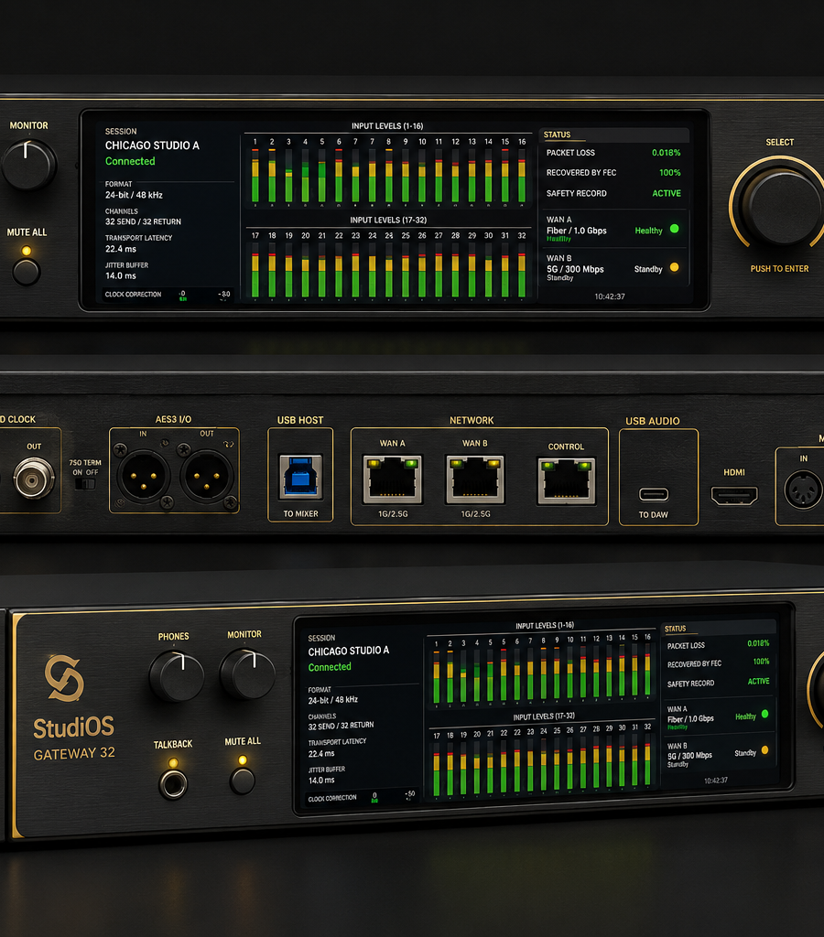Click the StudiOS logo emblem
This screenshot has width=824, height=937.
coord(64,678)
